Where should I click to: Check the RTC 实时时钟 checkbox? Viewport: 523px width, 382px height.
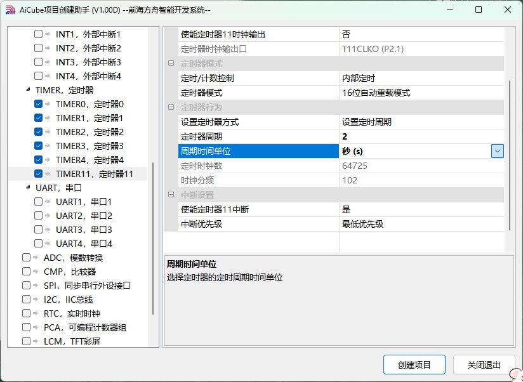click(27, 313)
